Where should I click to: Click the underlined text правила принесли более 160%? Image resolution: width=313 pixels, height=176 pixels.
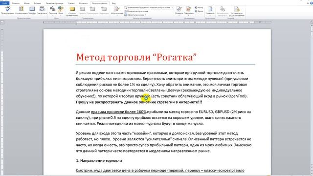coord(119,112)
